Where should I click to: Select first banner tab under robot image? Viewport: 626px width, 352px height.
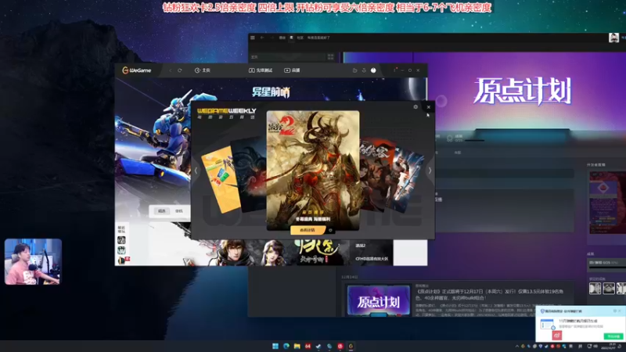click(x=162, y=211)
